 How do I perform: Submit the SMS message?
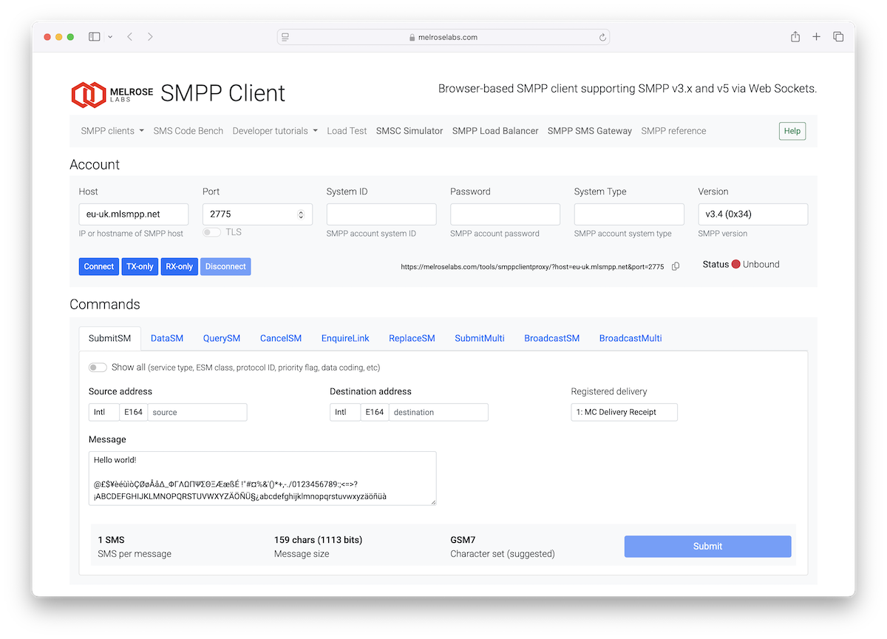[x=707, y=546]
